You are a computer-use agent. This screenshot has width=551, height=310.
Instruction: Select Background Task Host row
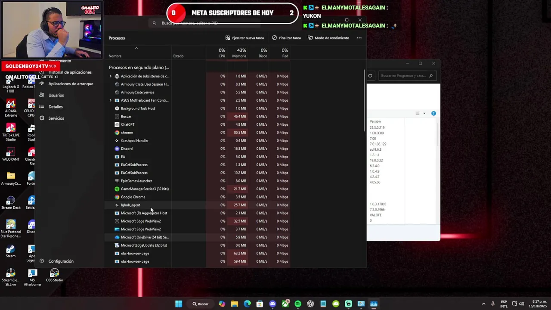(198, 108)
